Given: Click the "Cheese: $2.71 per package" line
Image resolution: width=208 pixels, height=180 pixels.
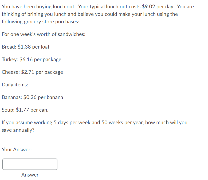Looking at the screenshot, I should coord(32,72).
